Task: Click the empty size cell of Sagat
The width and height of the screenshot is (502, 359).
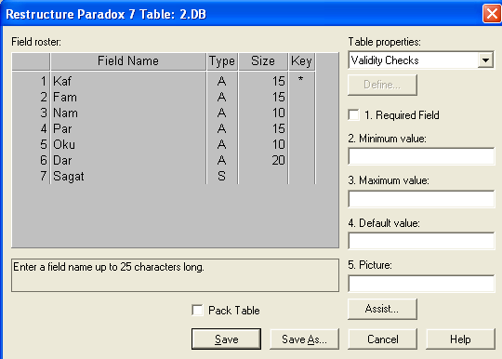Action: point(263,176)
